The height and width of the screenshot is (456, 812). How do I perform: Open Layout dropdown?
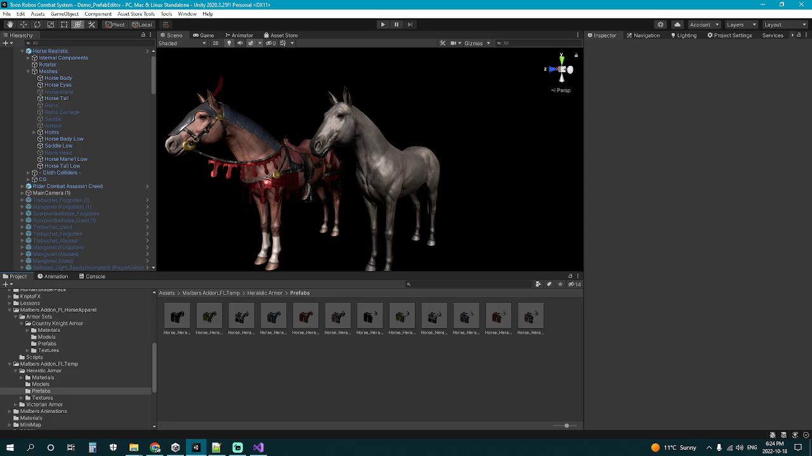[784, 25]
